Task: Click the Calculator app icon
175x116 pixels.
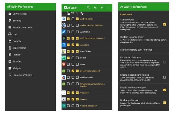Action: click(x=64, y=93)
